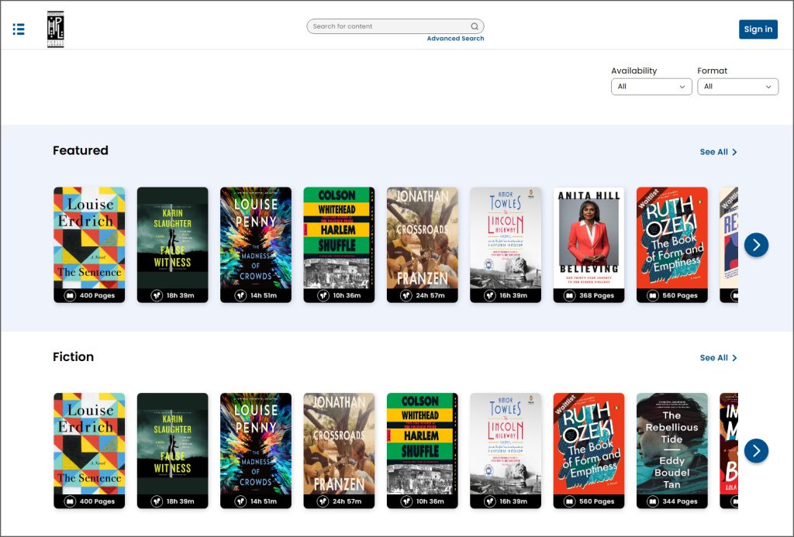Expand the Availability dropdown

point(651,87)
